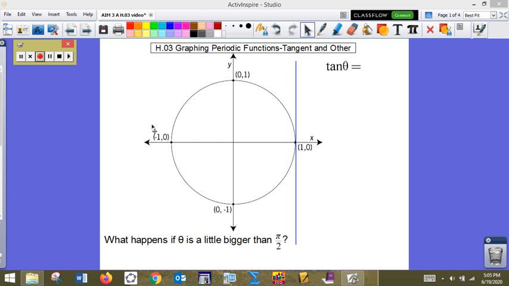Image resolution: width=509 pixels, height=286 pixels.
Task: Click the red Record button
Action: (x=40, y=57)
